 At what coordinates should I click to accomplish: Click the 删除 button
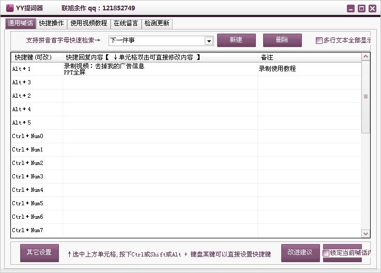tap(282, 40)
